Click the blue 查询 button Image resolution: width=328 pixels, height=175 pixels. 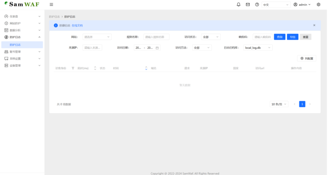tap(279, 37)
